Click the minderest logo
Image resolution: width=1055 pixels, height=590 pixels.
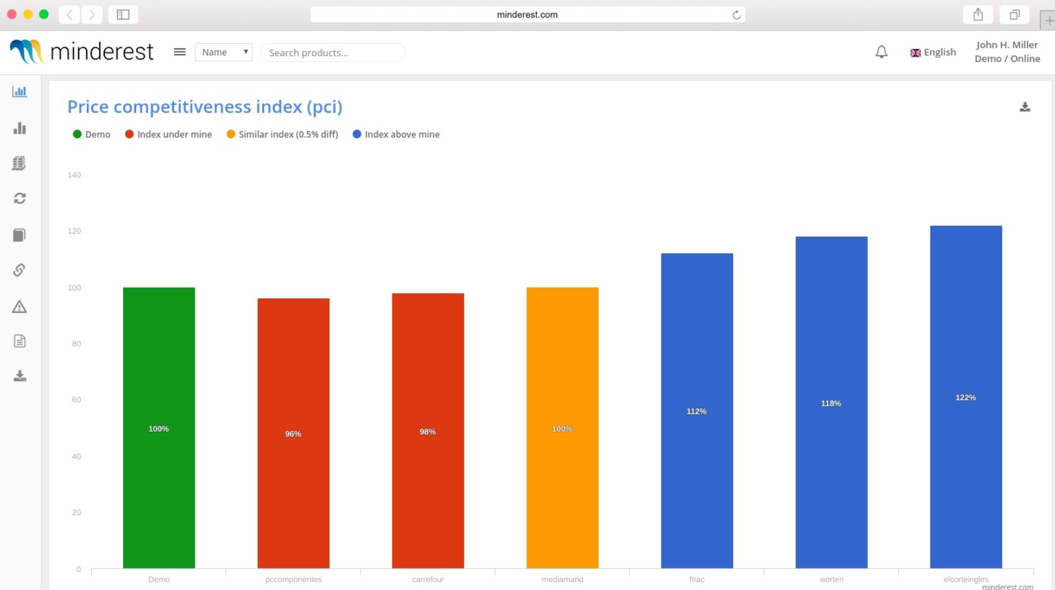(x=82, y=52)
